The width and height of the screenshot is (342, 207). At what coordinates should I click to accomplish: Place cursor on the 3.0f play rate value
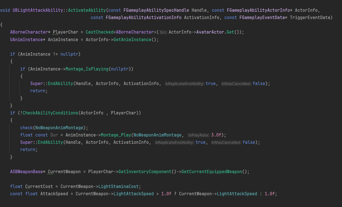[217, 135]
